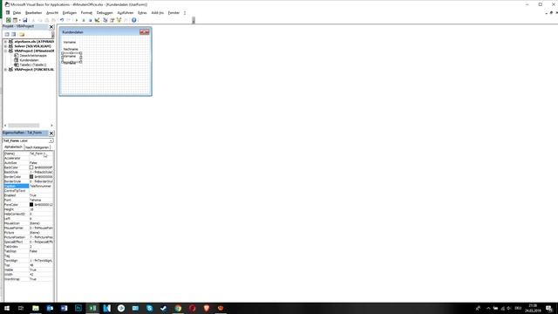Switch to the Alphabetisch tab
Screen dimensions: 558x314
click(14, 147)
